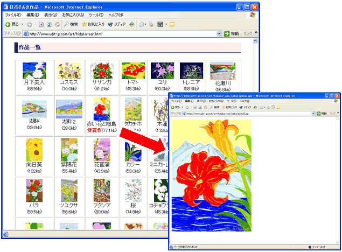
Task: Open the 赤い花と桜島 thumbnail
Action: coord(102,109)
